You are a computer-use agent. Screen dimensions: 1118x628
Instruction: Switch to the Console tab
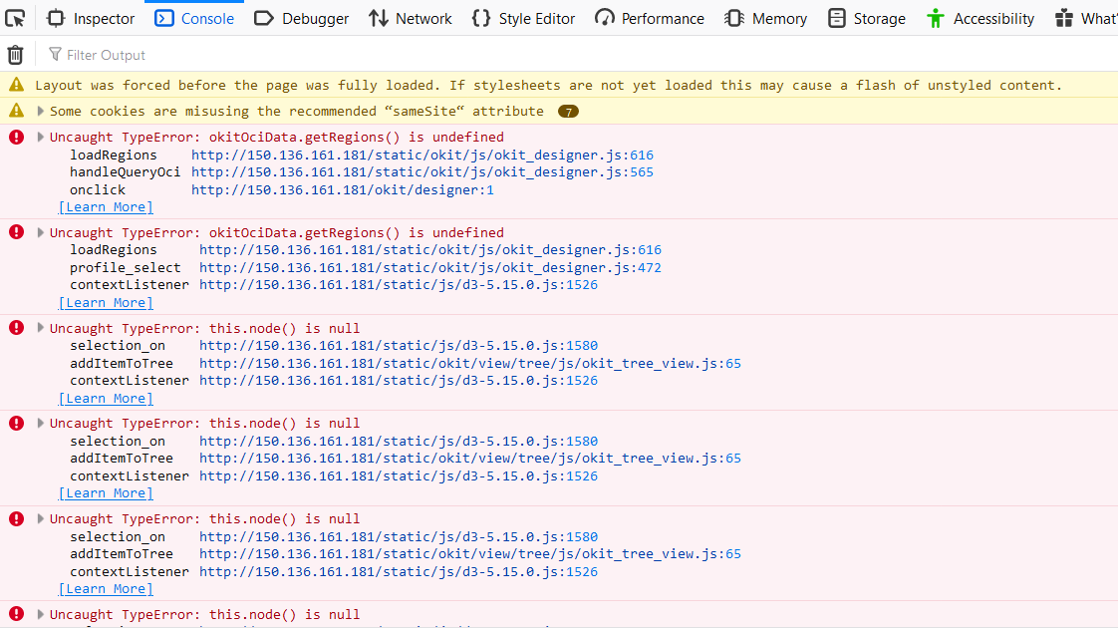tap(194, 19)
